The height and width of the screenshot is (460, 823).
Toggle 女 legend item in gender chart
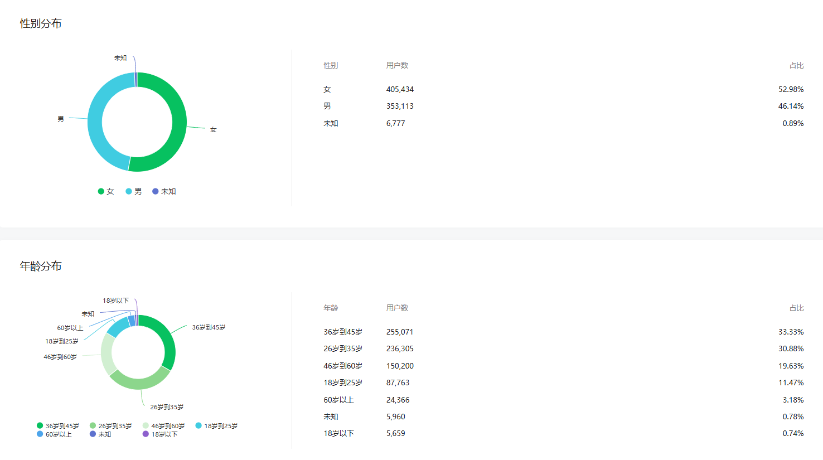tap(106, 191)
